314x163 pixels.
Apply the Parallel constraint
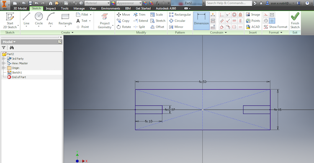[x=221, y=21]
